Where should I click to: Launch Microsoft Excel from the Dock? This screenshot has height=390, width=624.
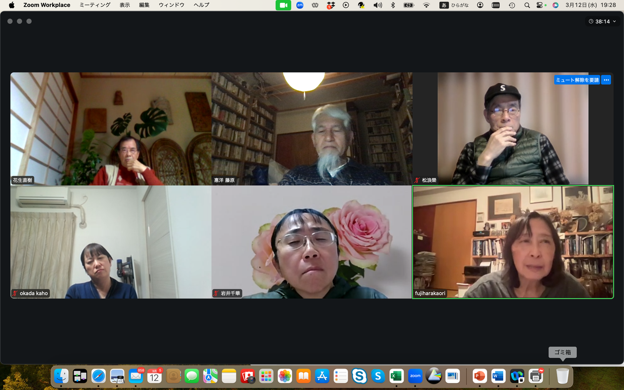[x=396, y=376]
